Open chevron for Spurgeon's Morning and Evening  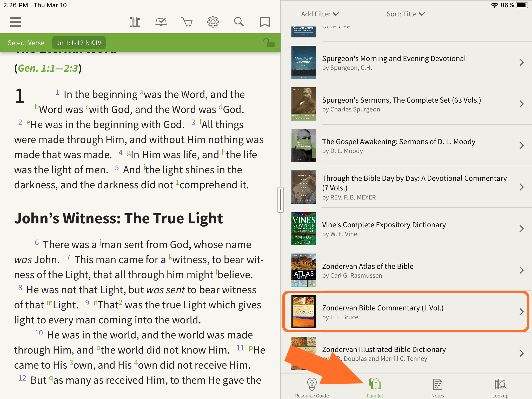522,62
